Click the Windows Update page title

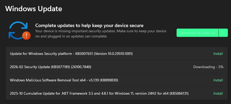point(33,9)
